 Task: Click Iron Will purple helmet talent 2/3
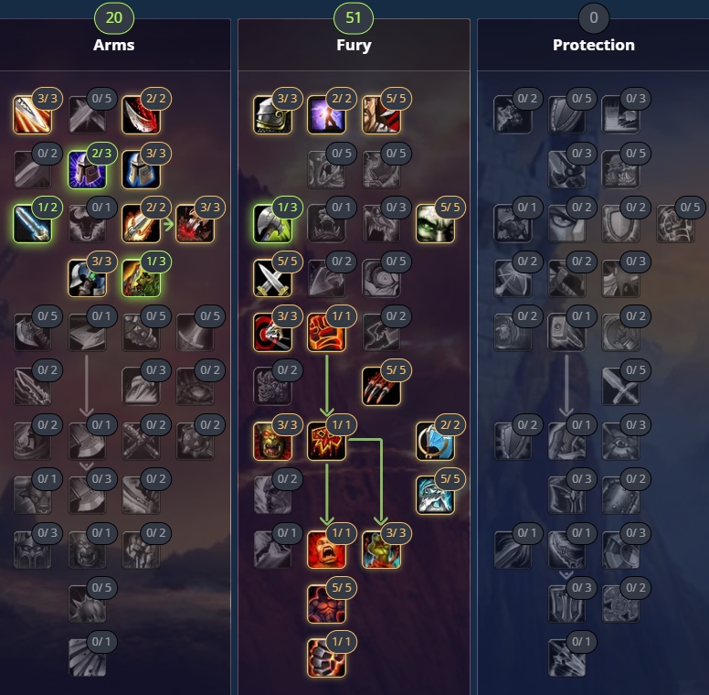pyautogui.click(x=87, y=169)
